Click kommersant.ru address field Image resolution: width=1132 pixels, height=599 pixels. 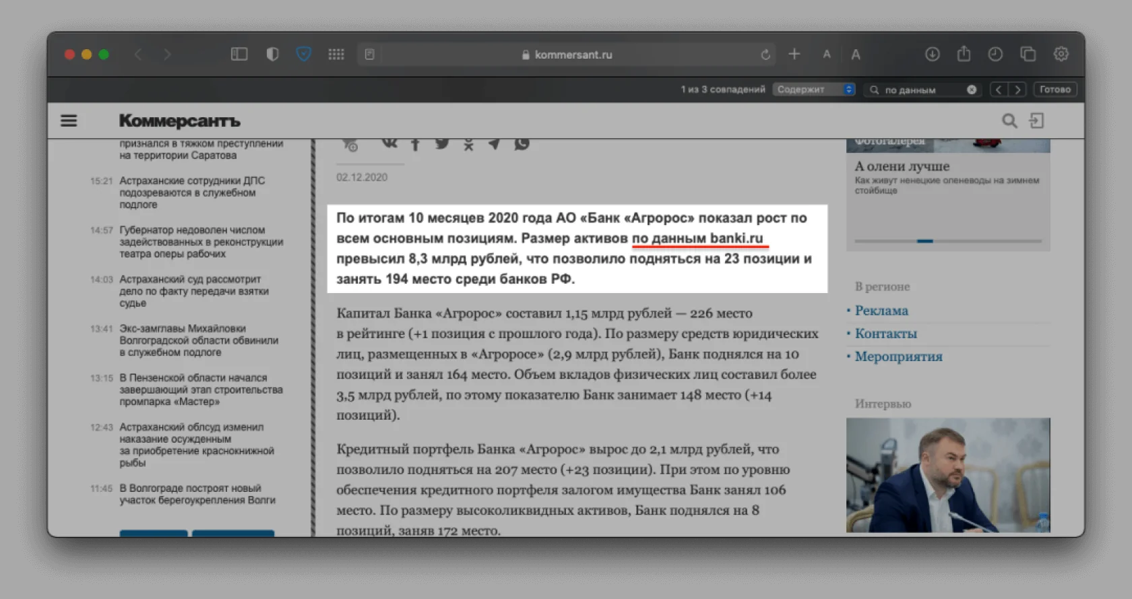[x=567, y=55]
